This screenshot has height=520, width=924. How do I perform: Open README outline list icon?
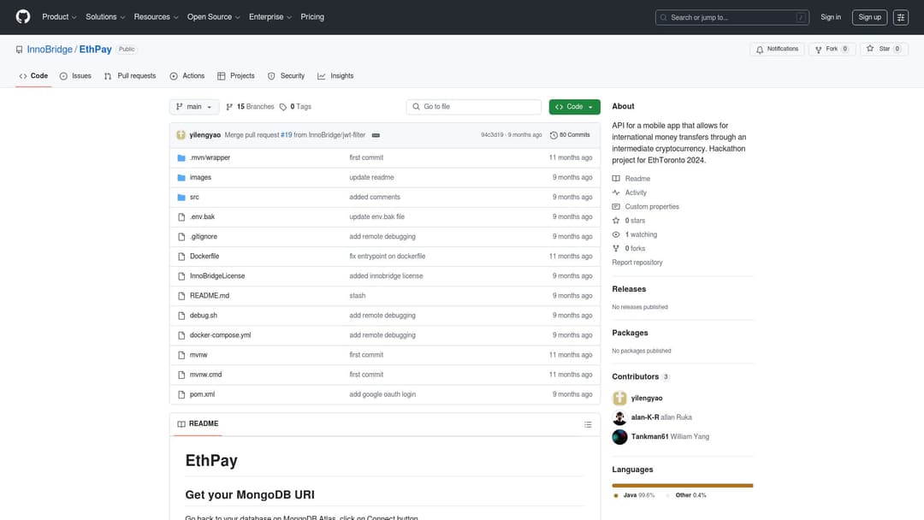[588, 424]
